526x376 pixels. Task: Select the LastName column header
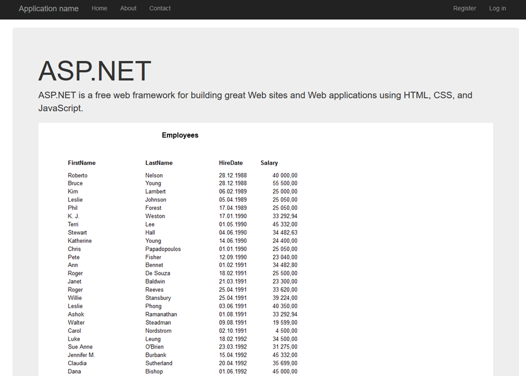coord(159,163)
